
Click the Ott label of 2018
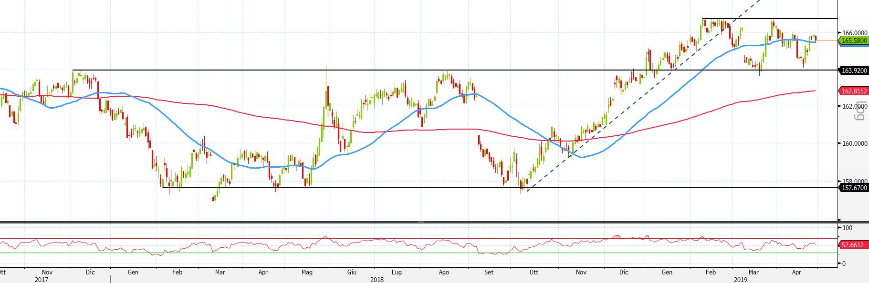point(534,273)
